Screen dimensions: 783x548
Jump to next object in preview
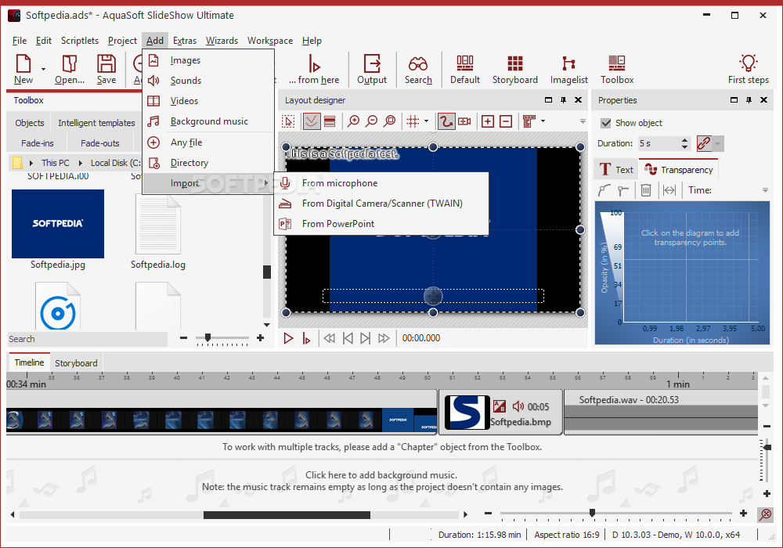point(365,338)
